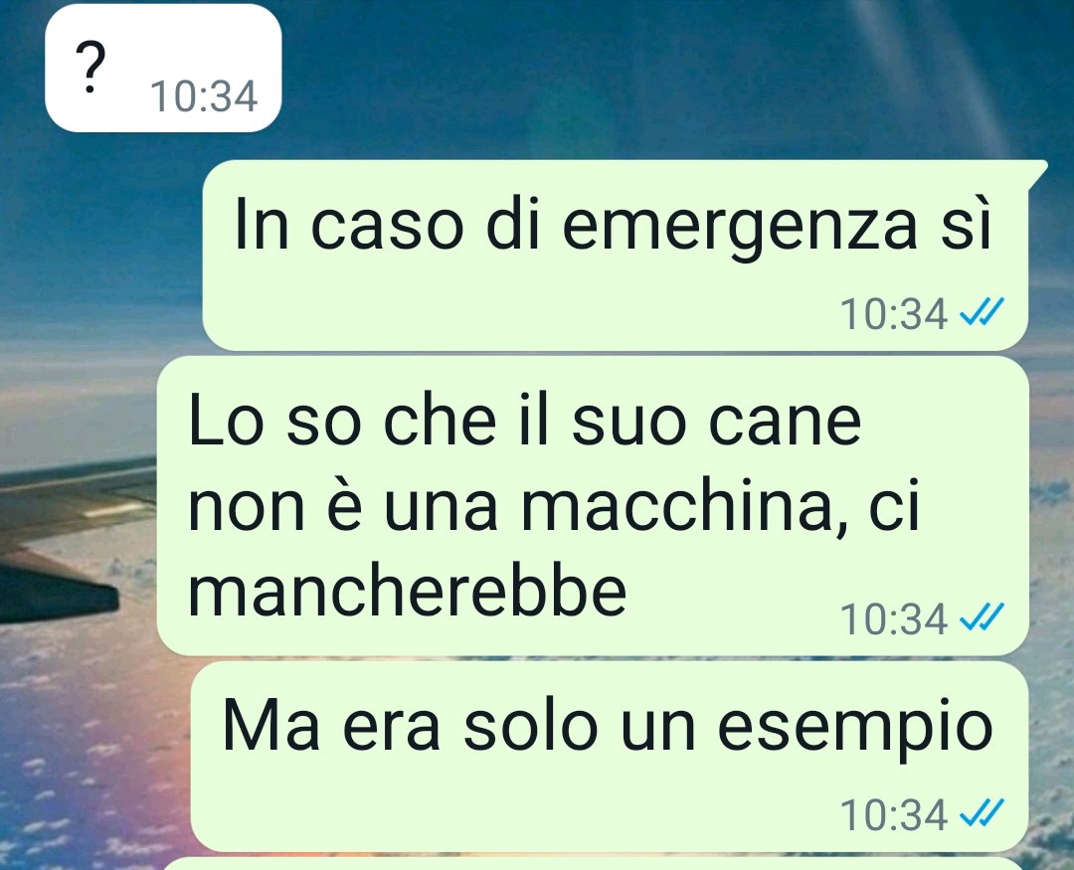Tap the 10:34 timestamp on question mark bubble
Image resolution: width=1074 pixels, height=870 pixels.
[x=204, y=95]
